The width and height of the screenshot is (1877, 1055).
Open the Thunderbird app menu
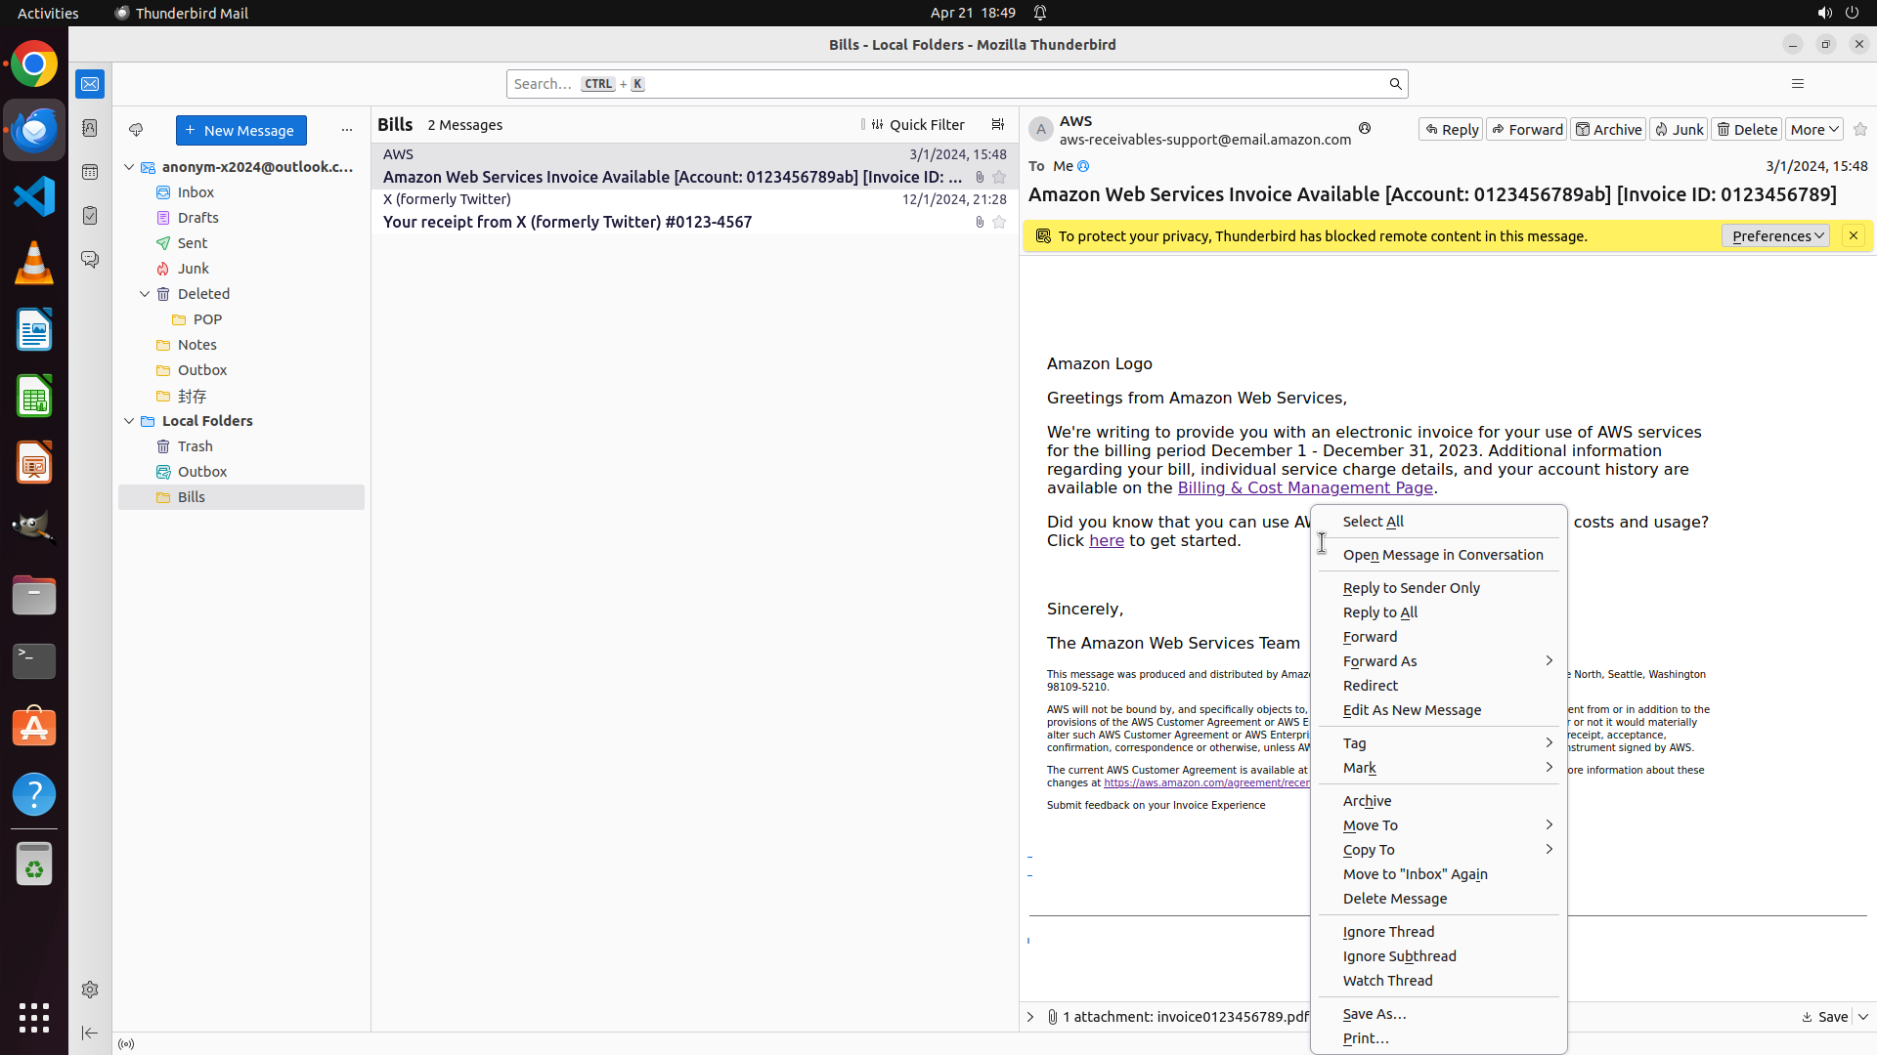[x=1797, y=84]
